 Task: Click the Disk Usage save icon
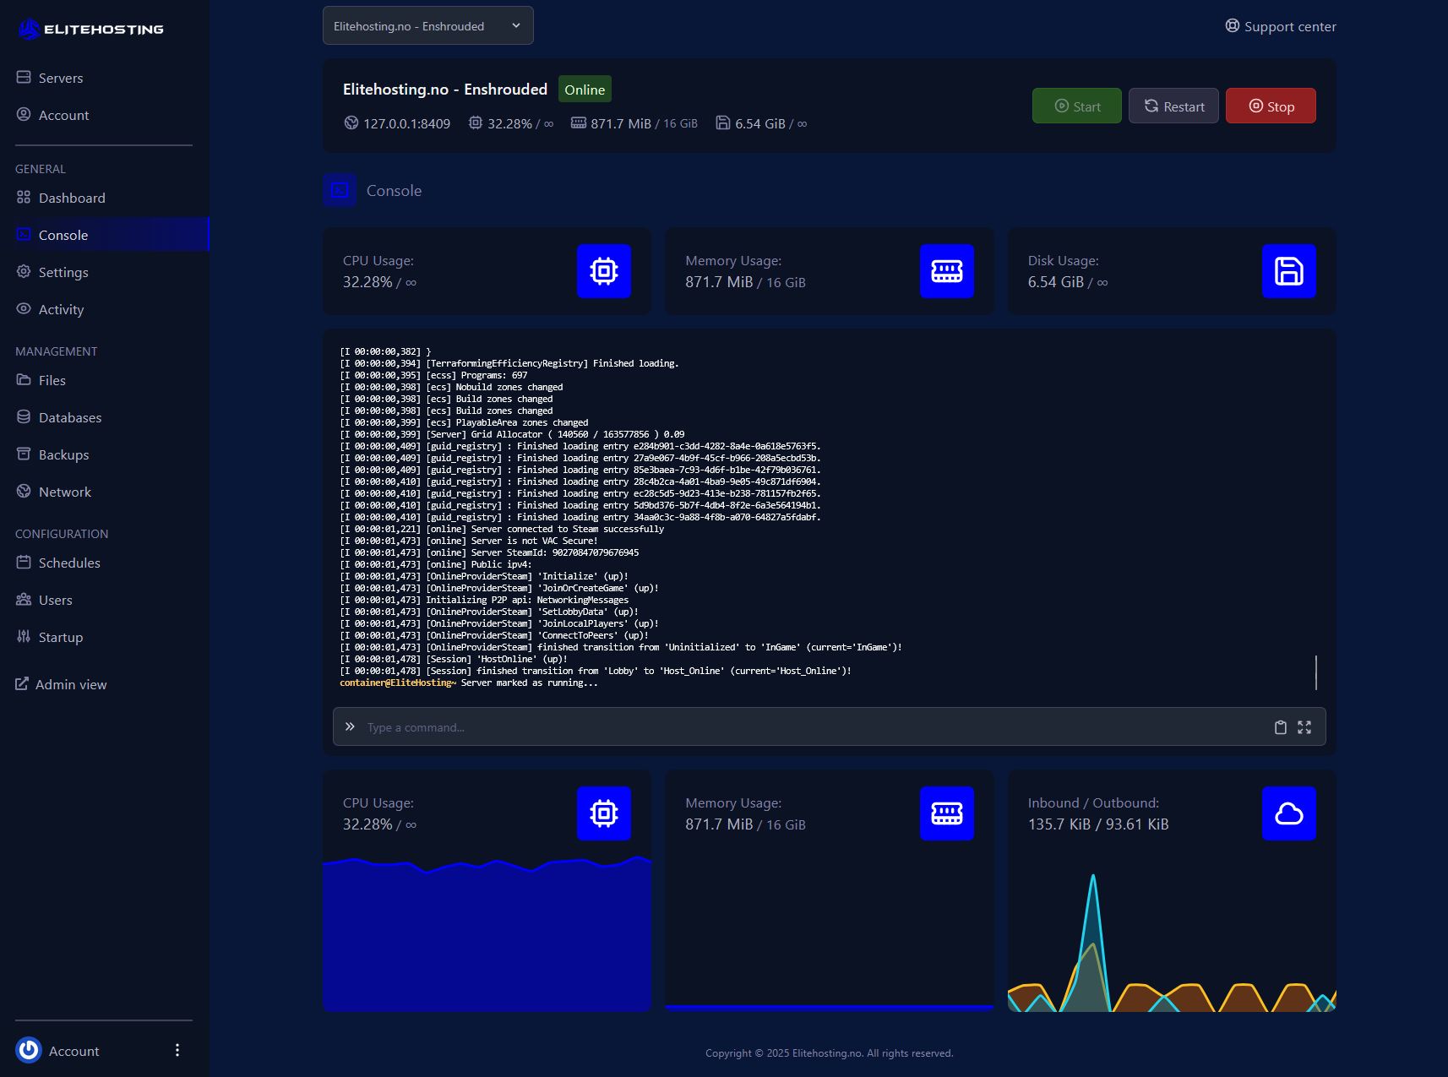click(x=1288, y=271)
